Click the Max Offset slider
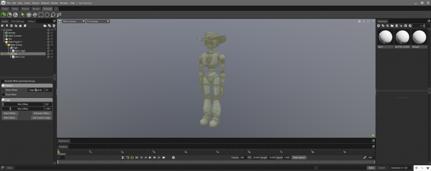 [x=23, y=108]
